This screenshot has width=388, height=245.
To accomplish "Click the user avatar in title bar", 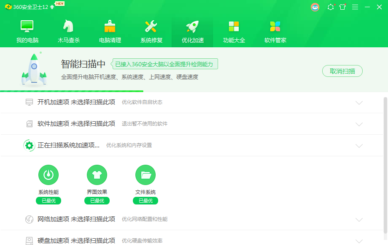I will pyautogui.click(x=315, y=7).
